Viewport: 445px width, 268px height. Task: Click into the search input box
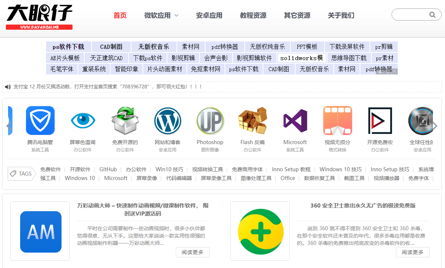(x=411, y=15)
